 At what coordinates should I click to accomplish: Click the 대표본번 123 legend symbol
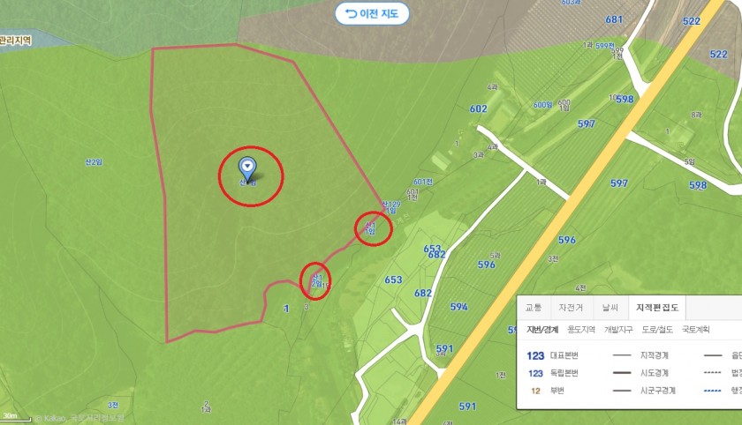click(x=535, y=355)
